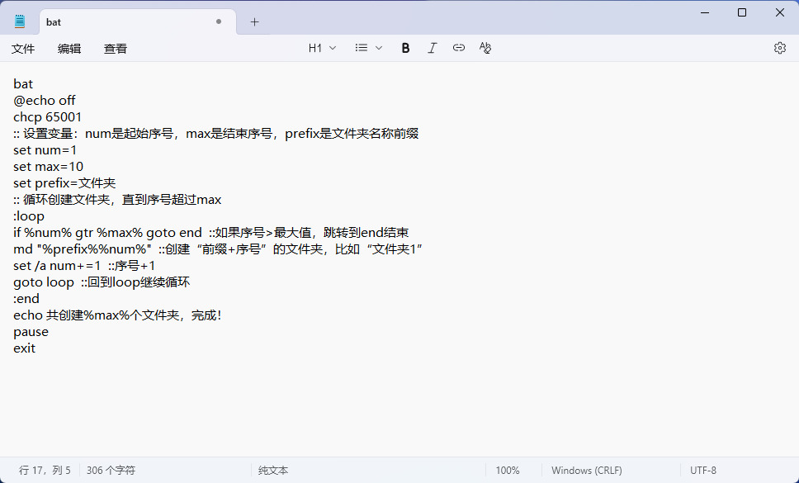Clear formatting with the Ab icon

[485, 48]
